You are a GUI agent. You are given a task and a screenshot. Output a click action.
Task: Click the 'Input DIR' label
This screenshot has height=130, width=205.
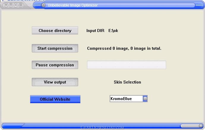(95, 31)
